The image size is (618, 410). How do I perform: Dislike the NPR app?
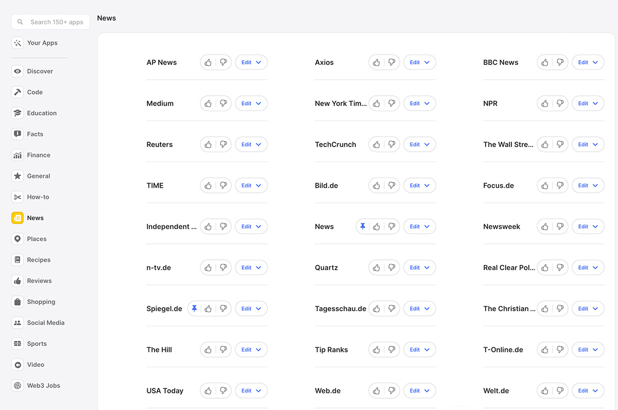(560, 103)
